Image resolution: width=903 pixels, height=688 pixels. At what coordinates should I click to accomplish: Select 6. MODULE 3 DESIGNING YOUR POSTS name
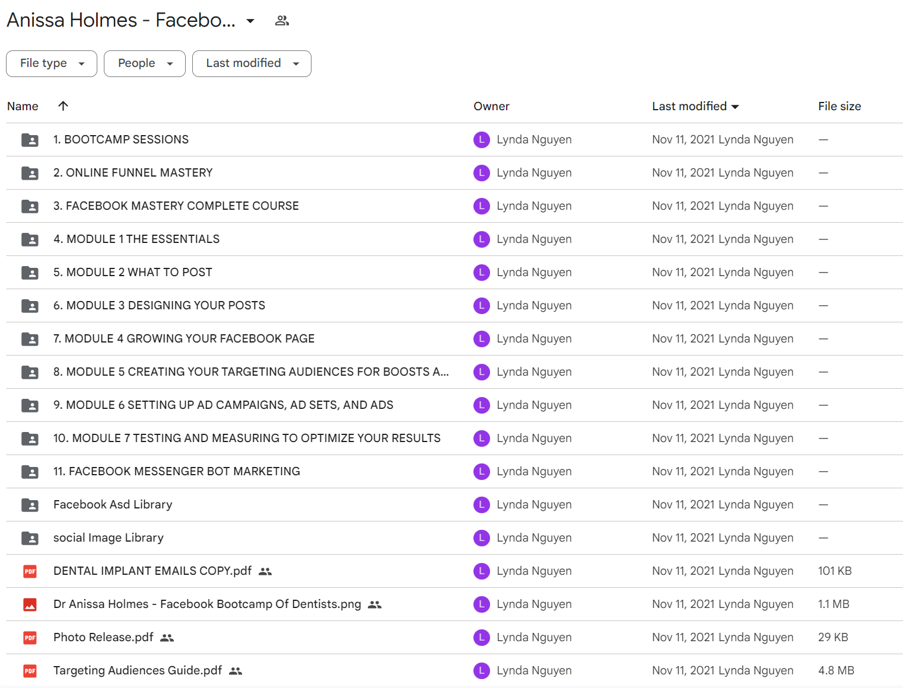(160, 305)
